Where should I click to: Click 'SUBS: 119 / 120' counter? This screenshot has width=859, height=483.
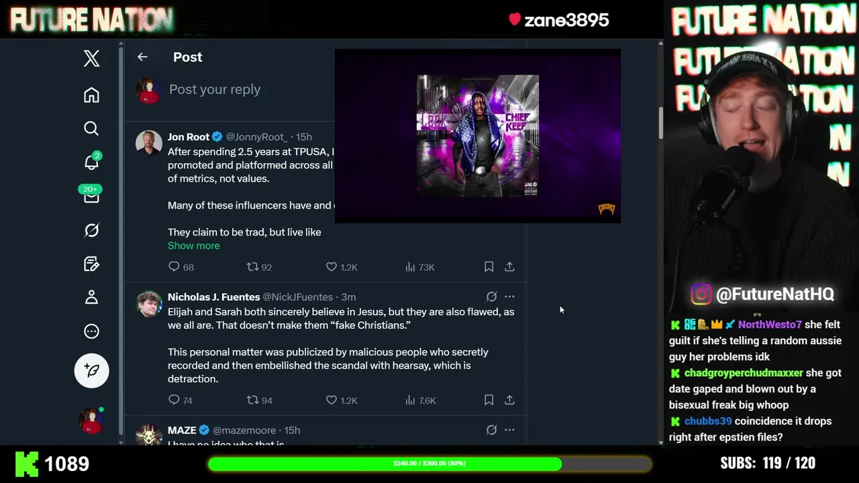pyautogui.click(x=768, y=464)
